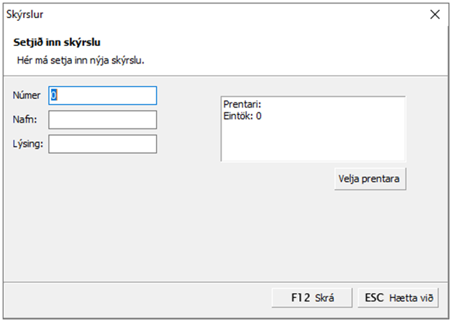Click the text Hér má setja inn nýja skýrslu
453x323 pixels.
coord(80,60)
